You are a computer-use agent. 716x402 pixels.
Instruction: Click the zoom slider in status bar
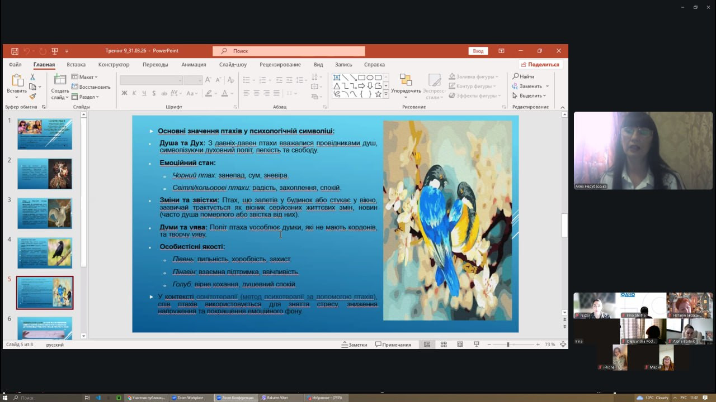(508, 344)
